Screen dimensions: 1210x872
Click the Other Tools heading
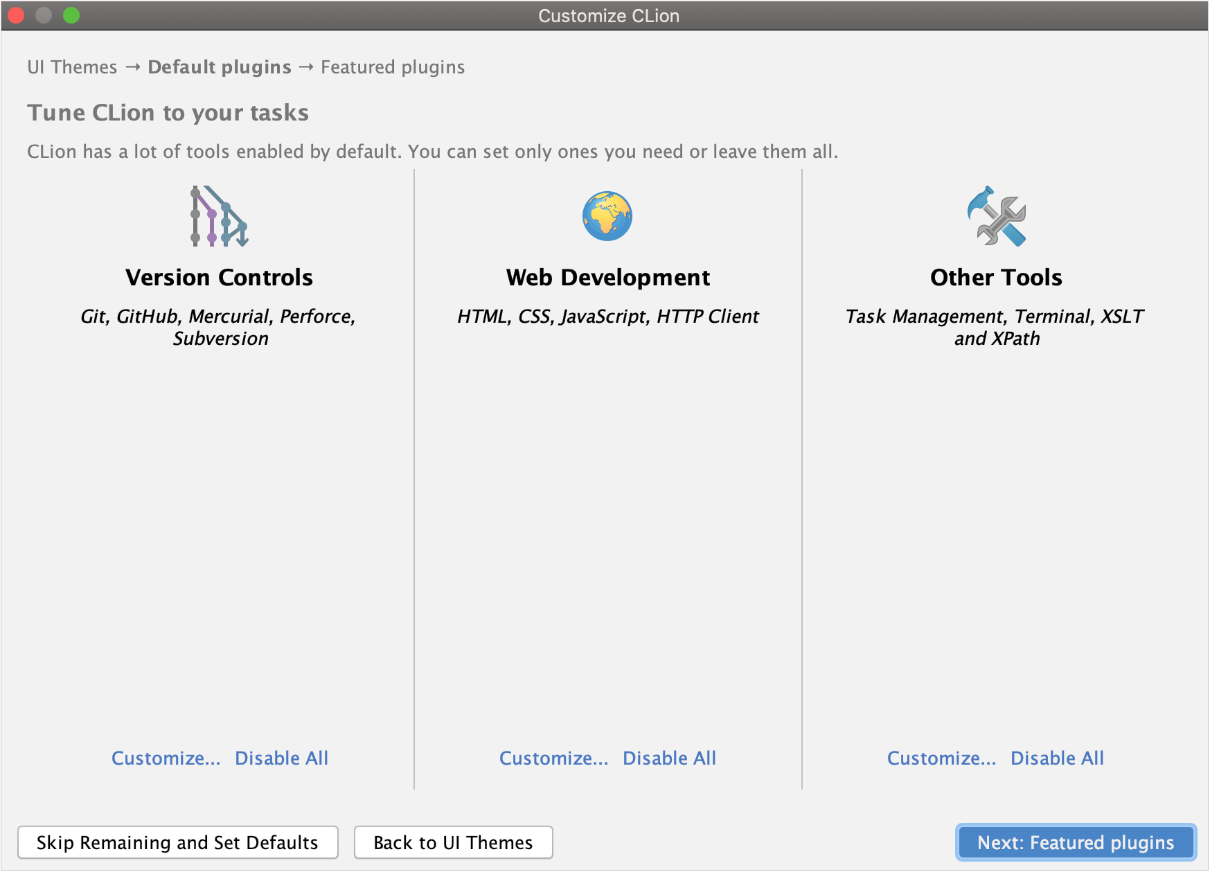(x=996, y=278)
